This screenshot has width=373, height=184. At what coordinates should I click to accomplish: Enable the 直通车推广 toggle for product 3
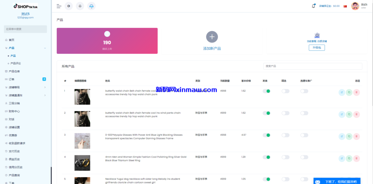(x=304, y=135)
